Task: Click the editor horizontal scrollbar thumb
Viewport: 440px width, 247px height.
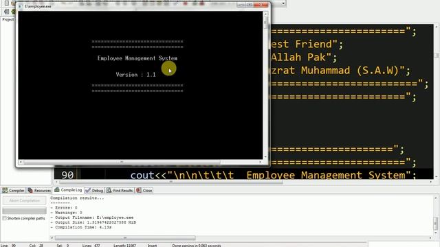Action: click(x=170, y=182)
